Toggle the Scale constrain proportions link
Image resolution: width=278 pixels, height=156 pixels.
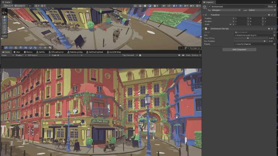point(230,25)
